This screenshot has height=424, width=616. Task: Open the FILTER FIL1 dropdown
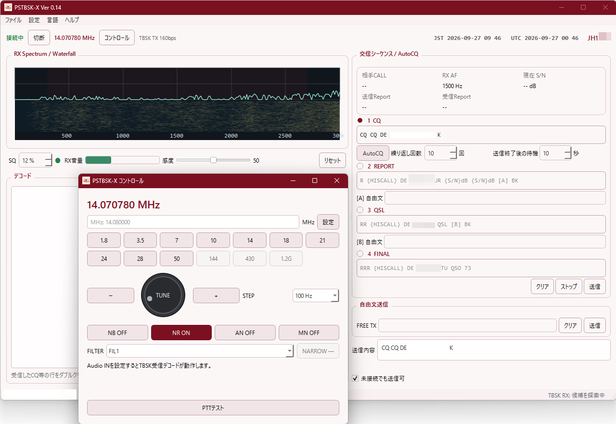pos(200,351)
